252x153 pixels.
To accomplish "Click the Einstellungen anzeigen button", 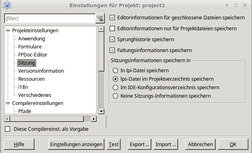I will (x=76, y=145).
